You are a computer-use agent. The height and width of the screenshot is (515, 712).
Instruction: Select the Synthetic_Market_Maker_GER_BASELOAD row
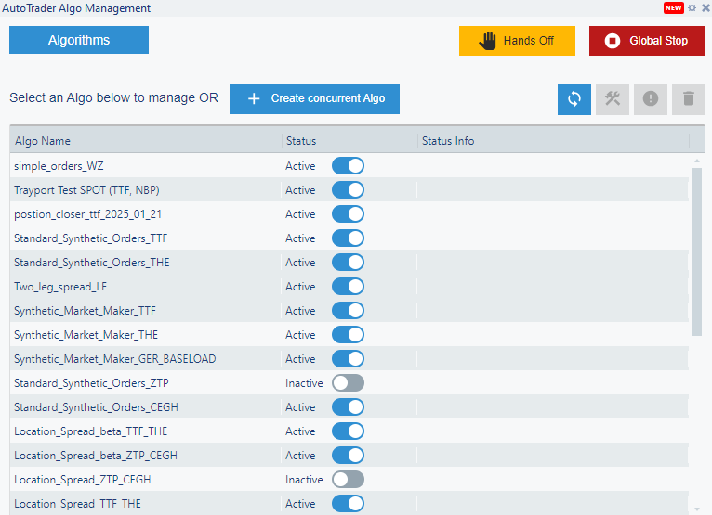tap(114, 359)
